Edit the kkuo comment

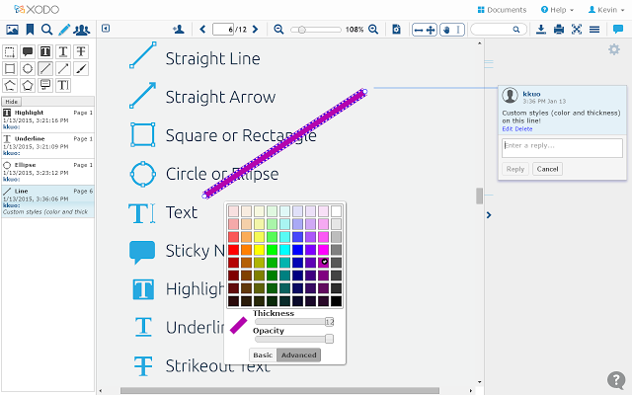507,129
